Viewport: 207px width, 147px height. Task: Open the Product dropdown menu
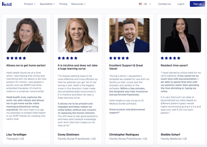[x=30, y=4]
